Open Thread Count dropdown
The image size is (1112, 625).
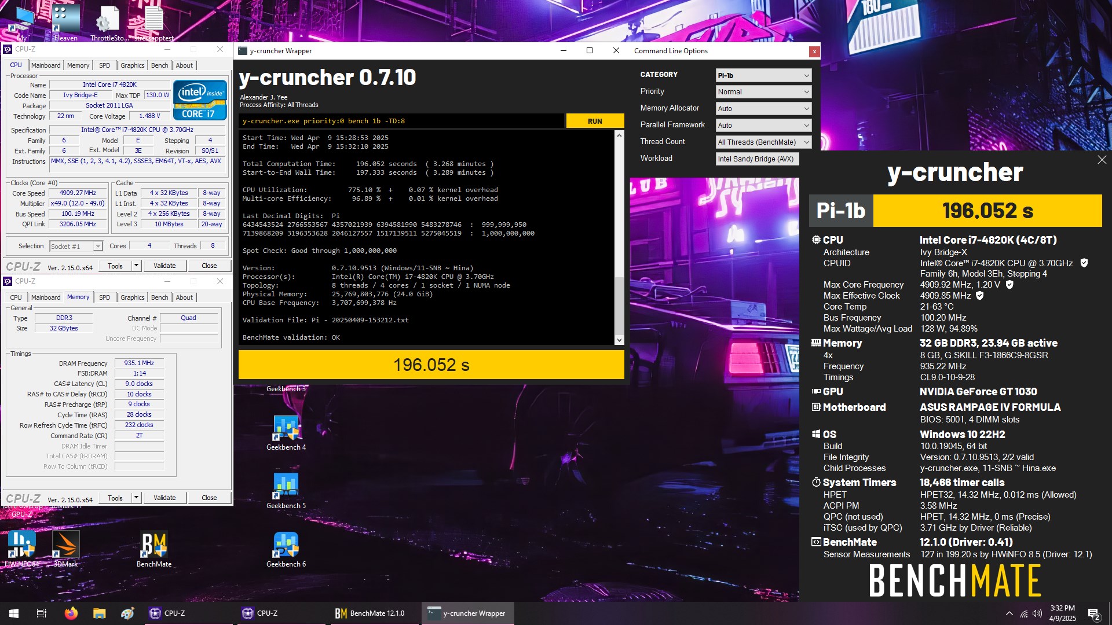coord(763,142)
